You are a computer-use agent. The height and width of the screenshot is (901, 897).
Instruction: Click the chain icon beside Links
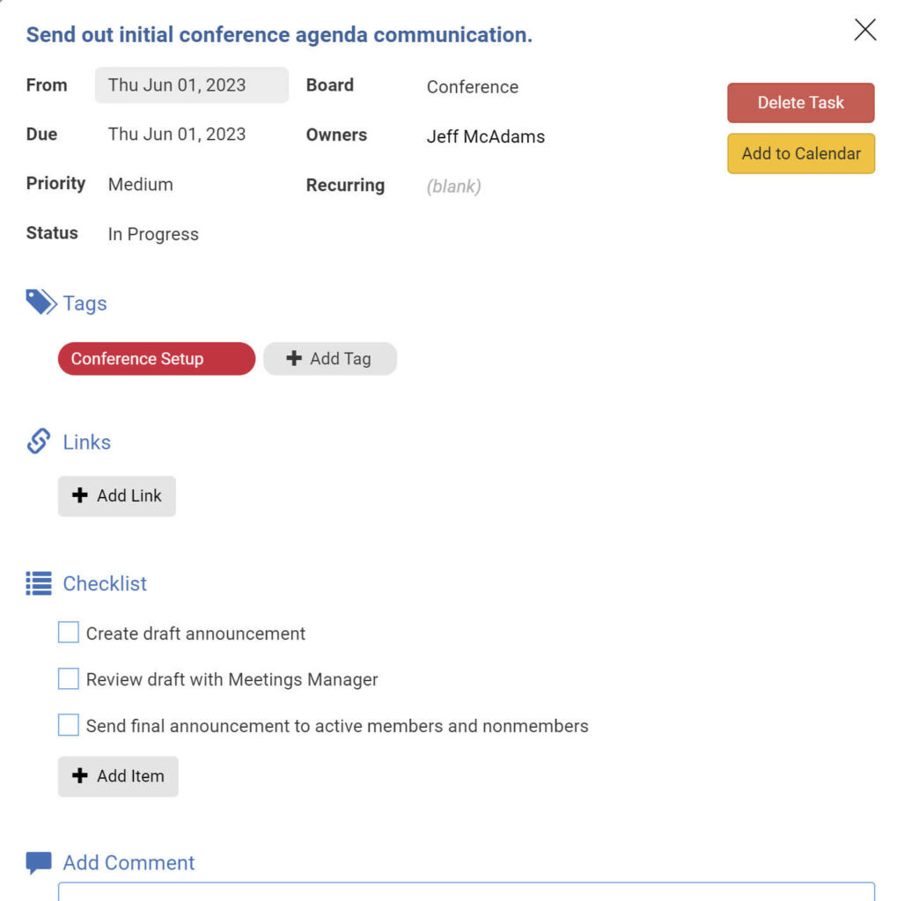[39, 442]
